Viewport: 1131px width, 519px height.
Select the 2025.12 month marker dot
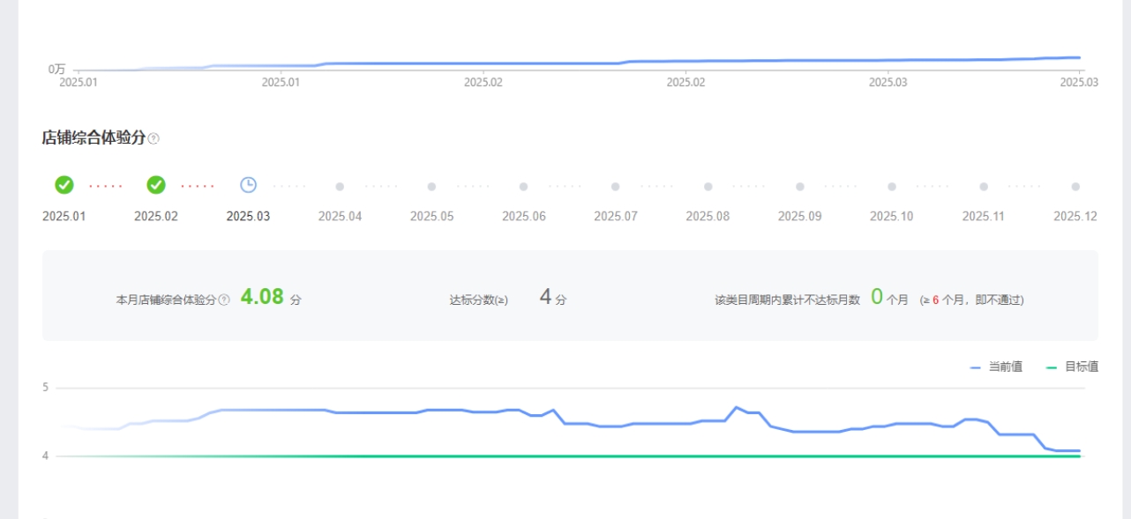coord(1075,187)
